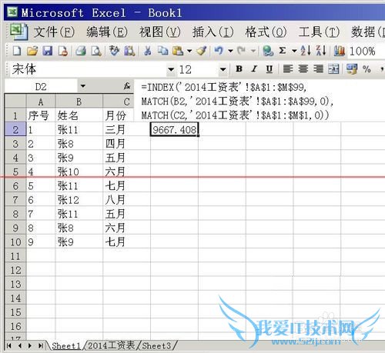Sort ascending with the A-Z icon
The width and height of the screenshot is (385, 353).
pos(306,51)
